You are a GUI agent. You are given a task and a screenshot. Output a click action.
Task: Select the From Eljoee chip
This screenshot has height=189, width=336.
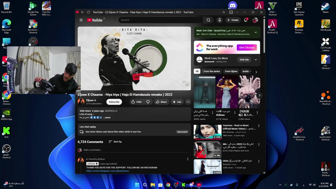[231, 71]
